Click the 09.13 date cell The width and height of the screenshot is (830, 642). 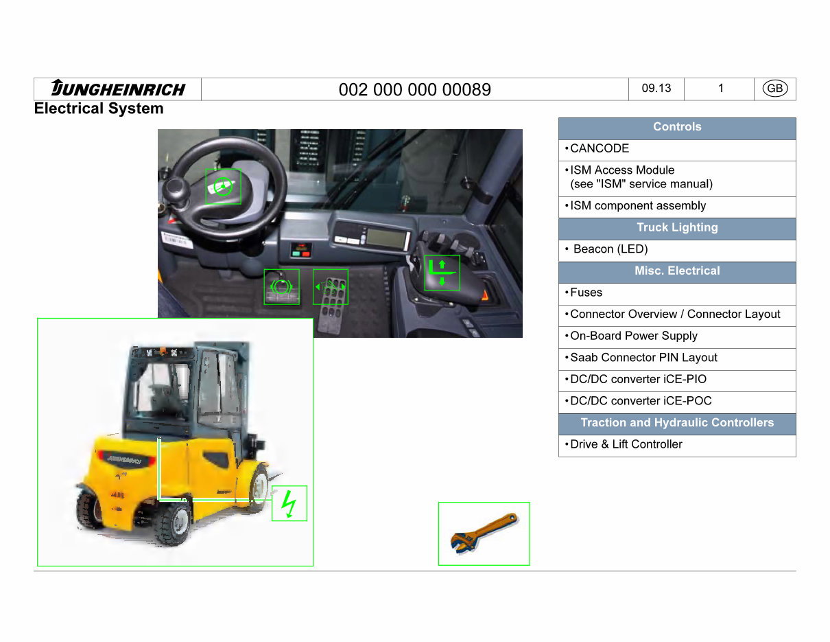pos(656,89)
